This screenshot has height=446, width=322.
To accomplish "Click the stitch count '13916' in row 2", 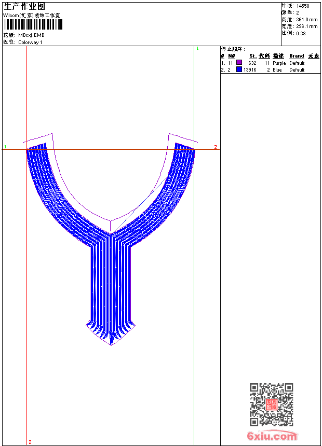I will [250, 70].
